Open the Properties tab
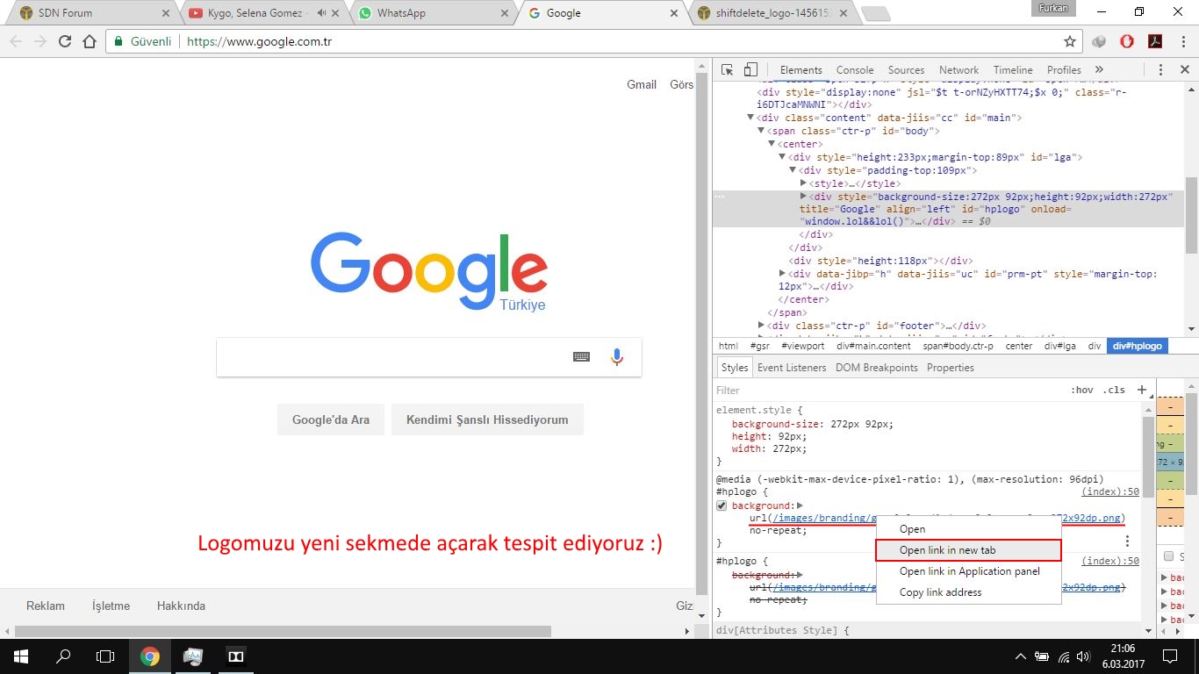Viewport: 1199px width, 674px height. [951, 368]
